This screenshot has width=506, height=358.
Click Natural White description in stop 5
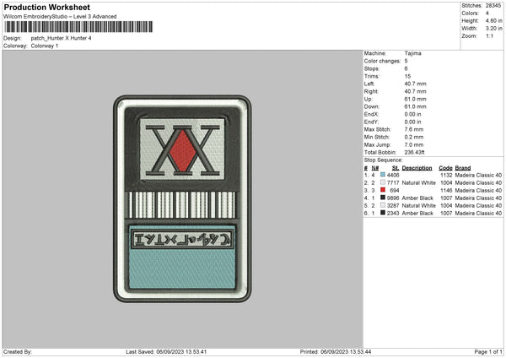(x=418, y=205)
